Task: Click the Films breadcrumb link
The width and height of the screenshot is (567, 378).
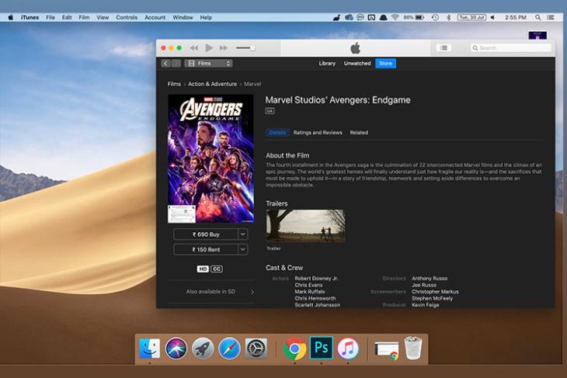Action: pos(174,84)
